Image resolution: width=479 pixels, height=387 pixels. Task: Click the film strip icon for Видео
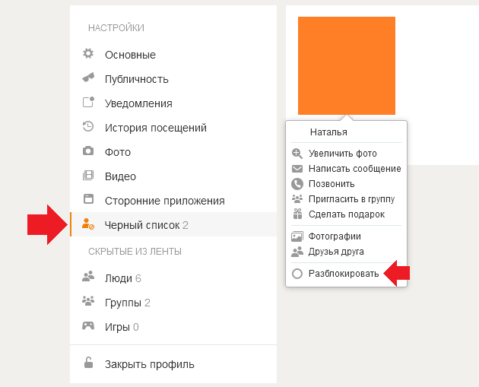click(88, 176)
